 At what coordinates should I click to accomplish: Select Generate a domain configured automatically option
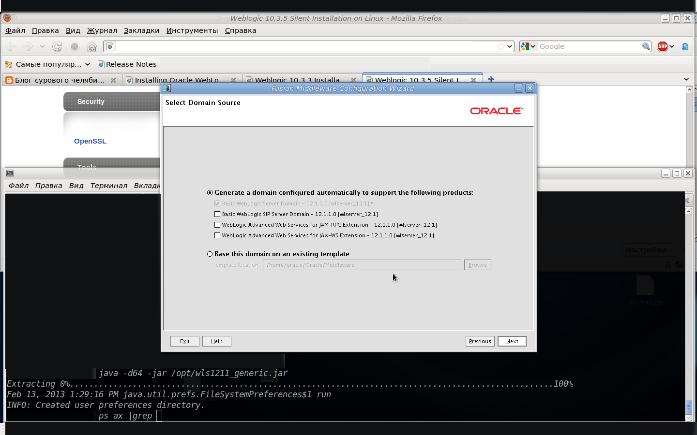(x=210, y=192)
